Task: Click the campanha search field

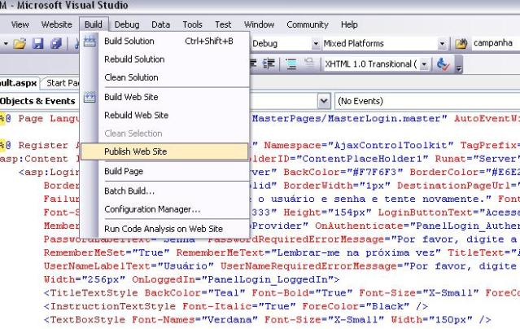Action: (x=490, y=42)
